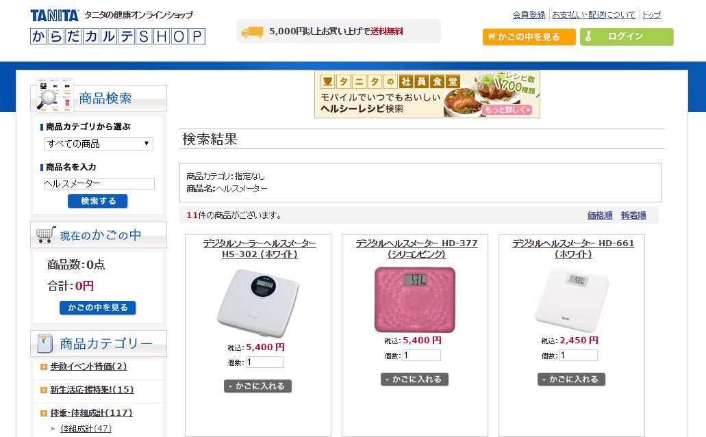Image resolution: width=706 pixels, height=437 pixels.
Task: Click the green ログイン button
Action: click(x=627, y=37)
